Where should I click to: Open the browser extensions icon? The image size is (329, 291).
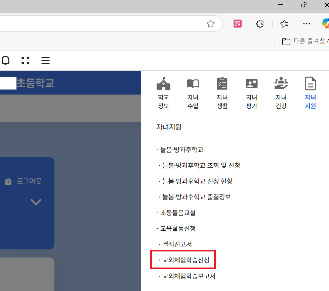click(x=260, y=23)
